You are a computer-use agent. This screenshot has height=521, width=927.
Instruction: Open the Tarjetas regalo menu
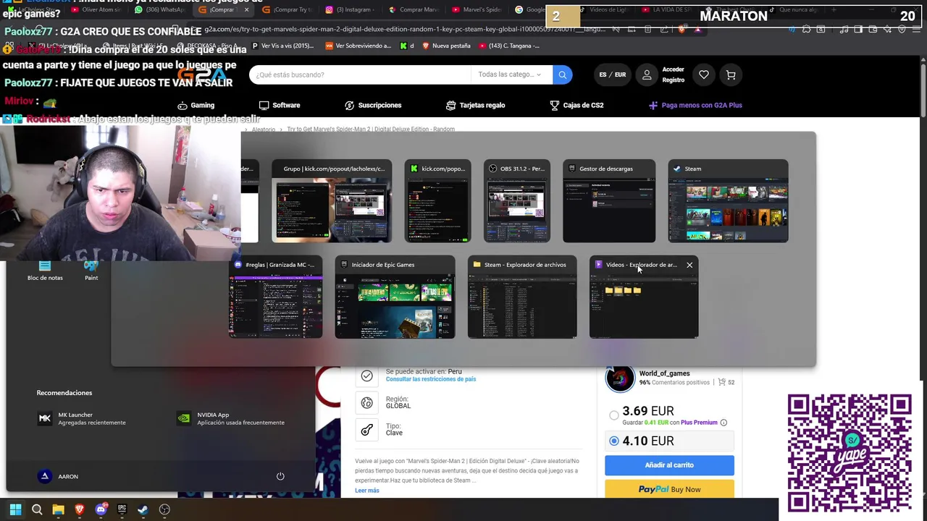(475, 105)
